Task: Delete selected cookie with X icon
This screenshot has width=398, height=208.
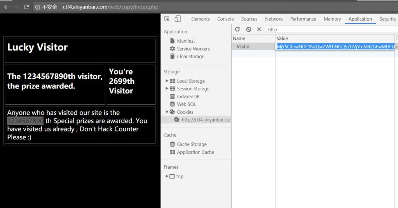Action: coord(259,29)
